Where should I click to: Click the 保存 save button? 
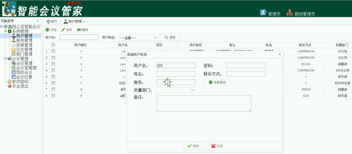tap(193, 146)
